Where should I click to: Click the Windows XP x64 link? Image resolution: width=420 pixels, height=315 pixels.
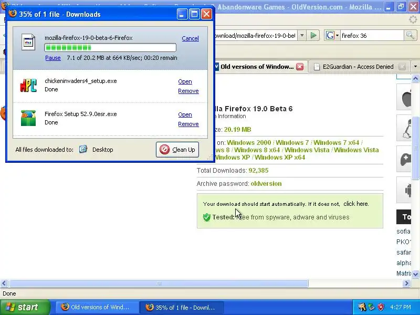[280, 157]
